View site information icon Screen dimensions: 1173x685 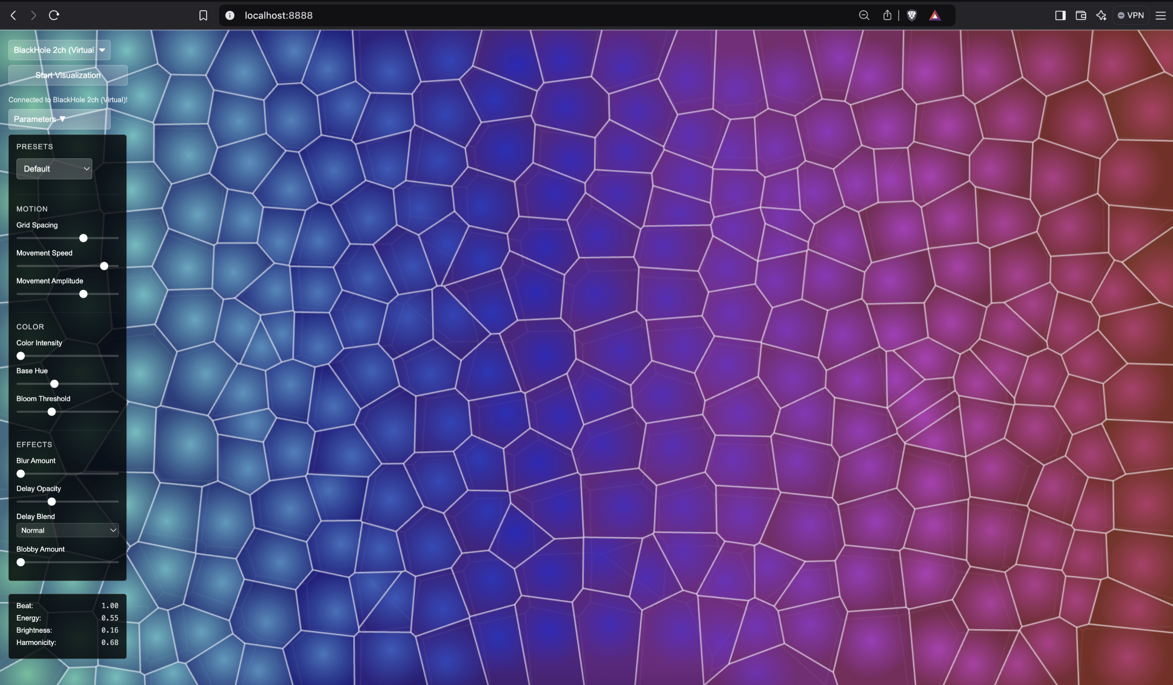(x=229, y=16)
